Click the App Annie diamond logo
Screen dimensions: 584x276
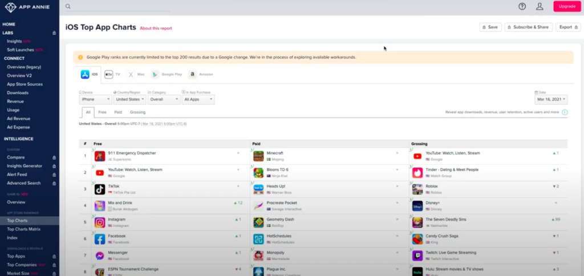point(10,7)
